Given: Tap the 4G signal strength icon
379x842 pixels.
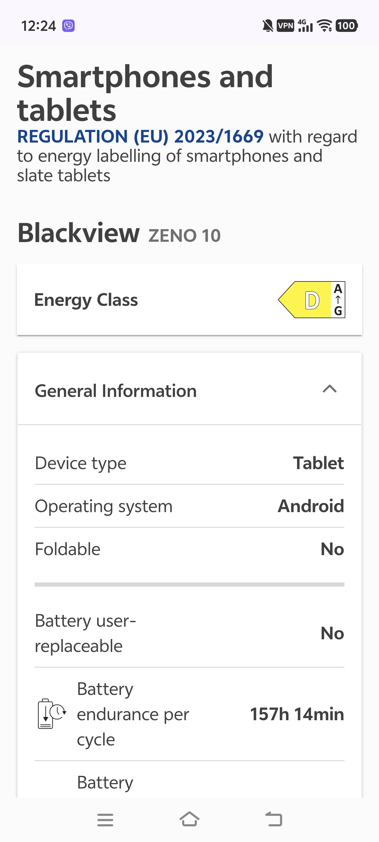Looking at the screenshot, I should (305, 26).
